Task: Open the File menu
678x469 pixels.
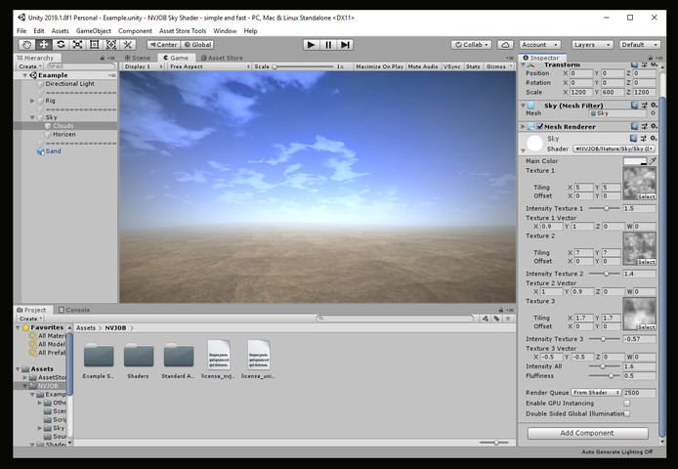Action: click(21, 30)
